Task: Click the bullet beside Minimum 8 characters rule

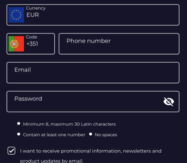Action: [19, 124]
